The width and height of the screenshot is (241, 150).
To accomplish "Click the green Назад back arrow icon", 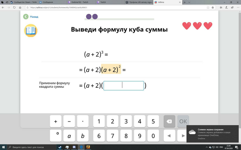I will (26, 16).
